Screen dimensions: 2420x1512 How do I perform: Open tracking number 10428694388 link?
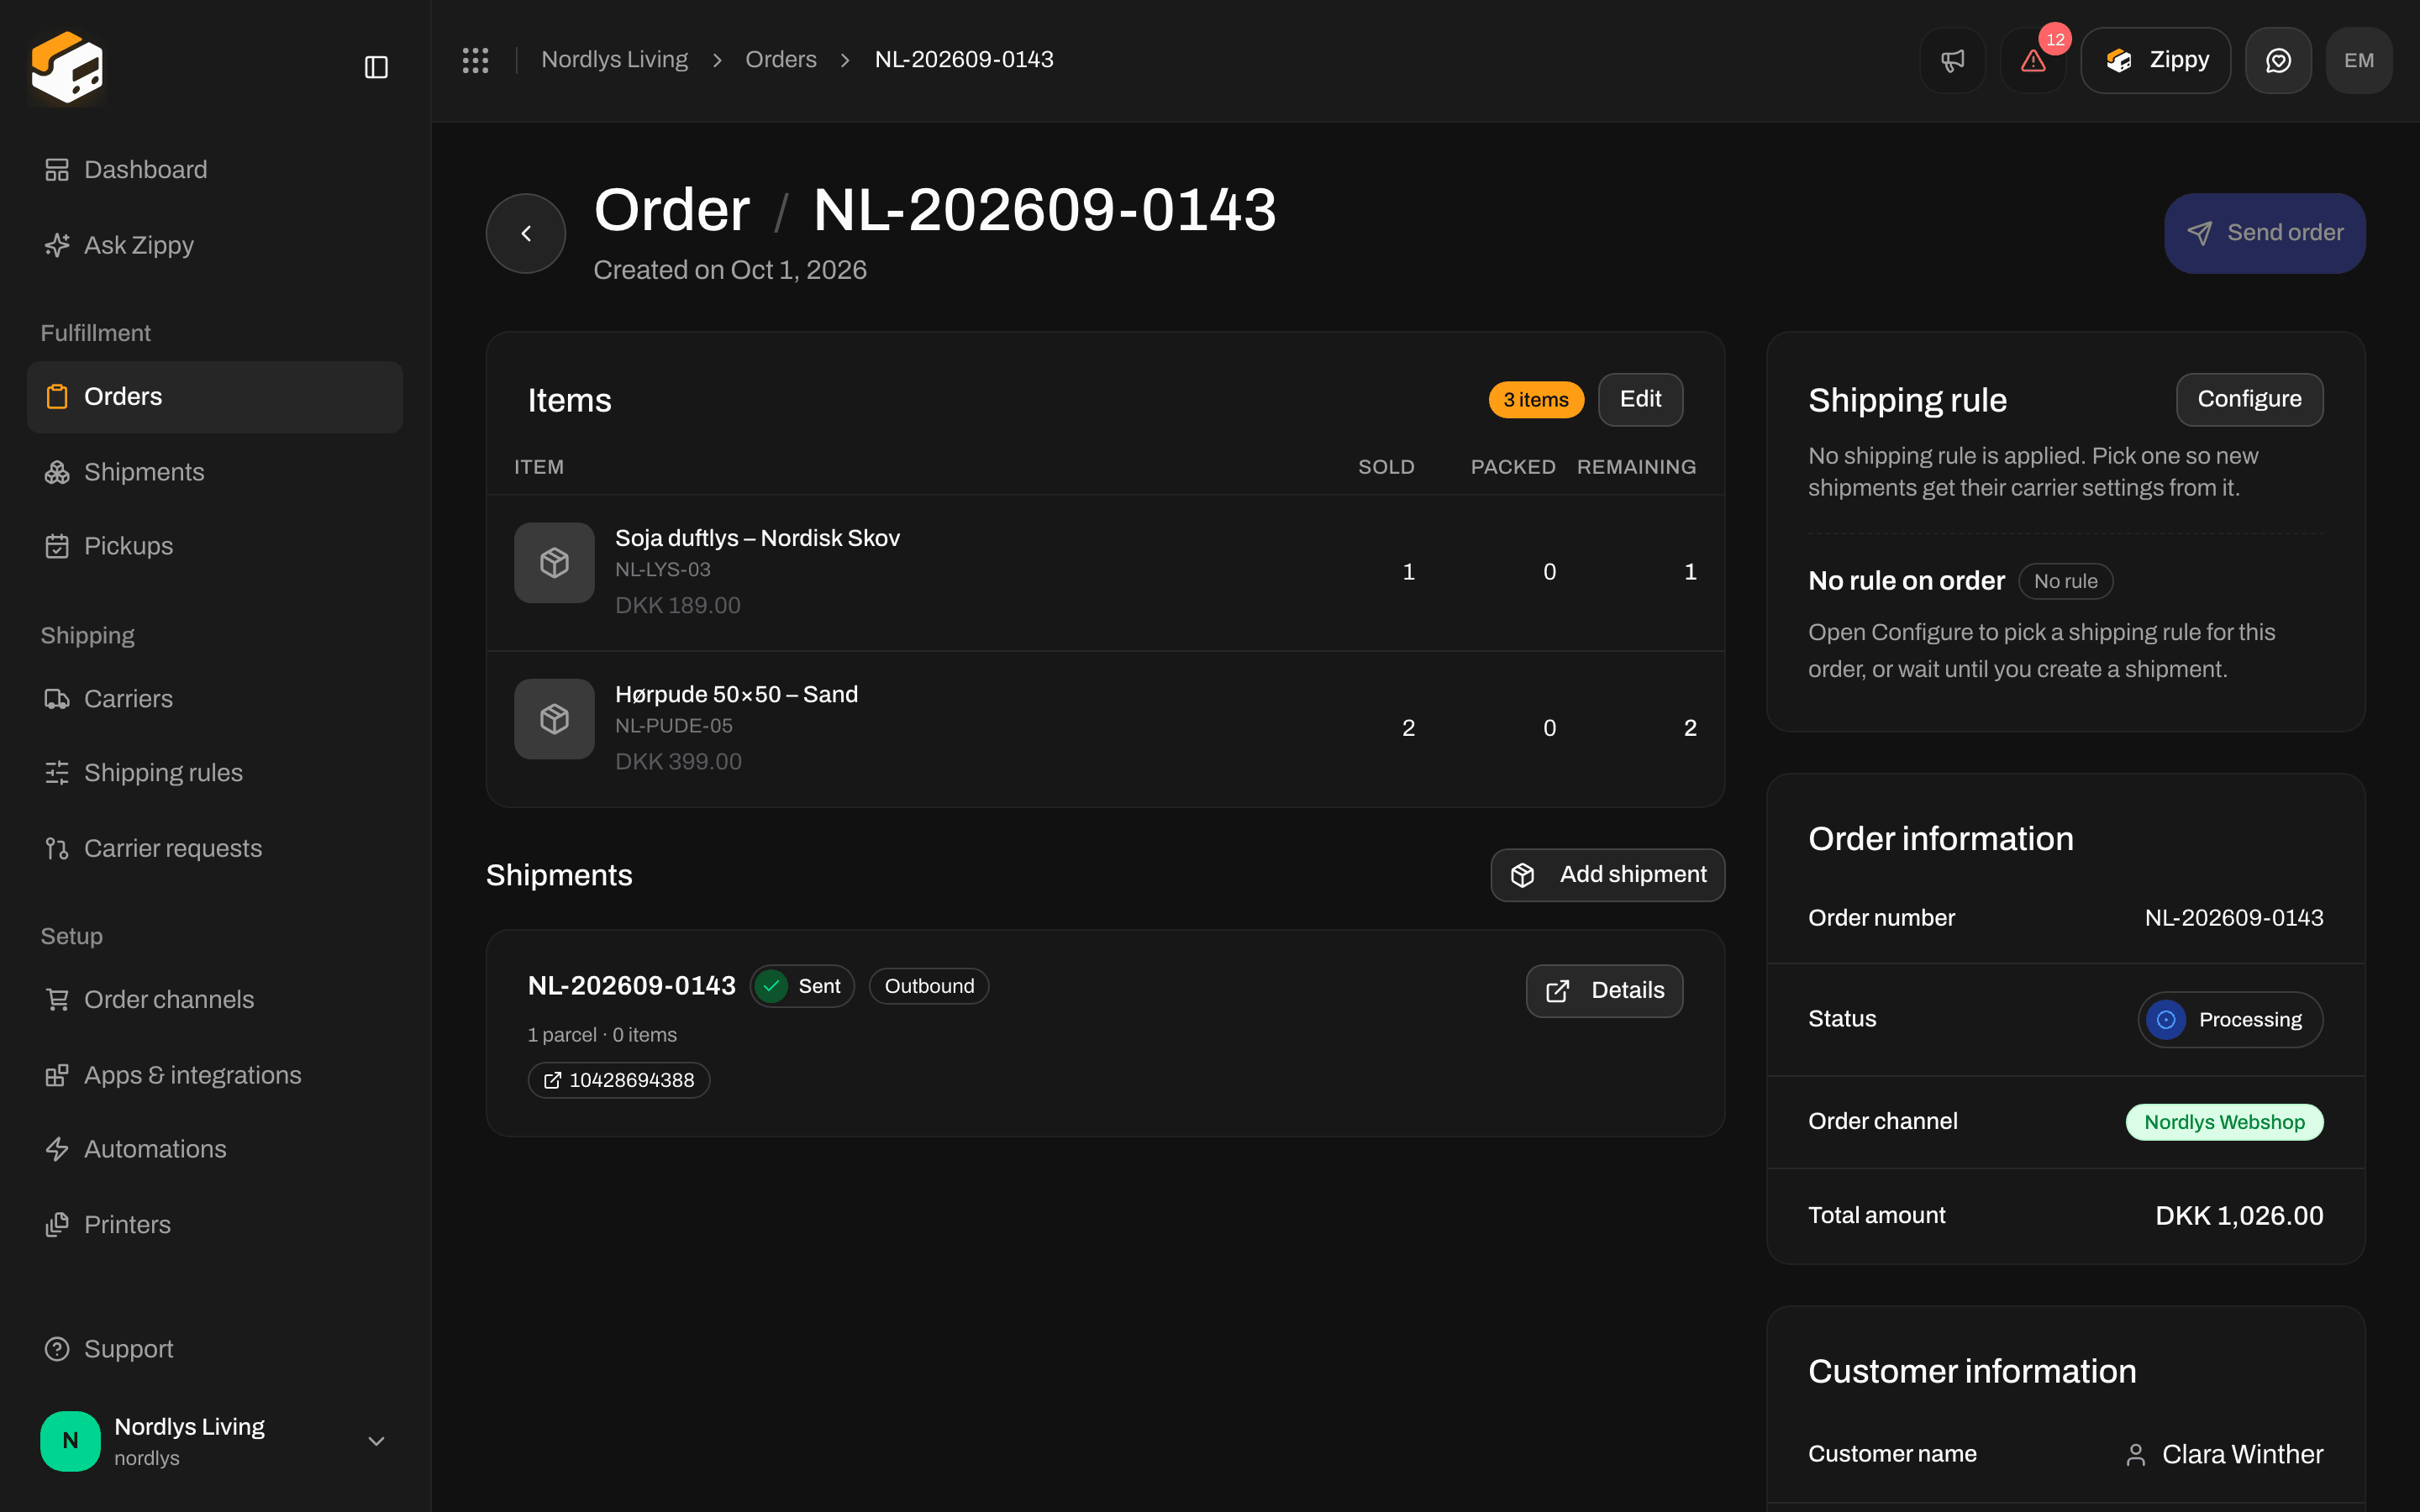[619, 1080]
